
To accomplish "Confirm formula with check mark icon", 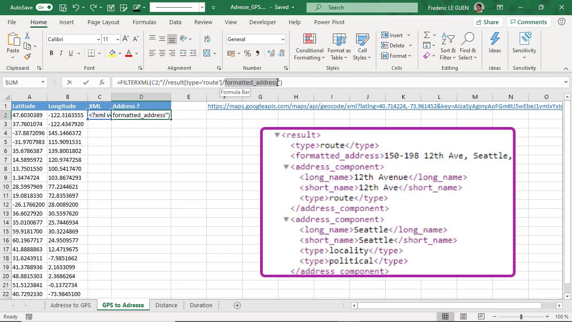I will [86, 82].
